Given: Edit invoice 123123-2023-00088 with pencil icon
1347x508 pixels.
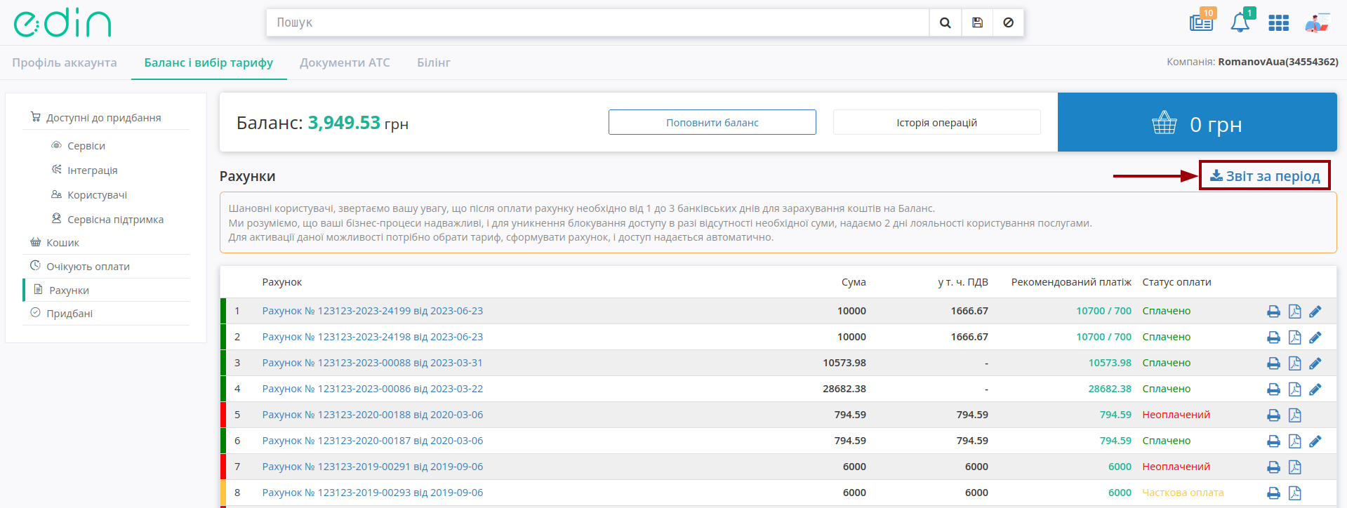Looking at the screenshot, I should (x=1315, y=363).
